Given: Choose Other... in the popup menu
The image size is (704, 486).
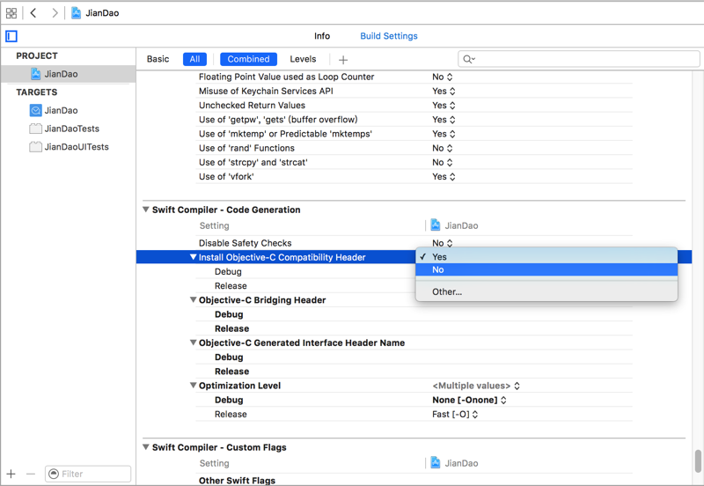Looking at the screenshot, I should point(447,291).
